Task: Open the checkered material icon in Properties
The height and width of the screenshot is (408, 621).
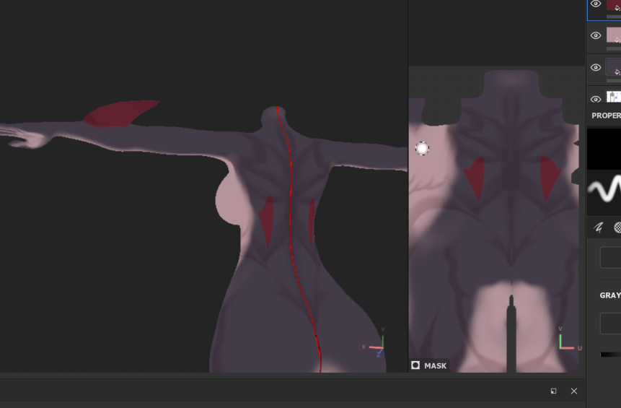Action: click(x=617, y=227)
